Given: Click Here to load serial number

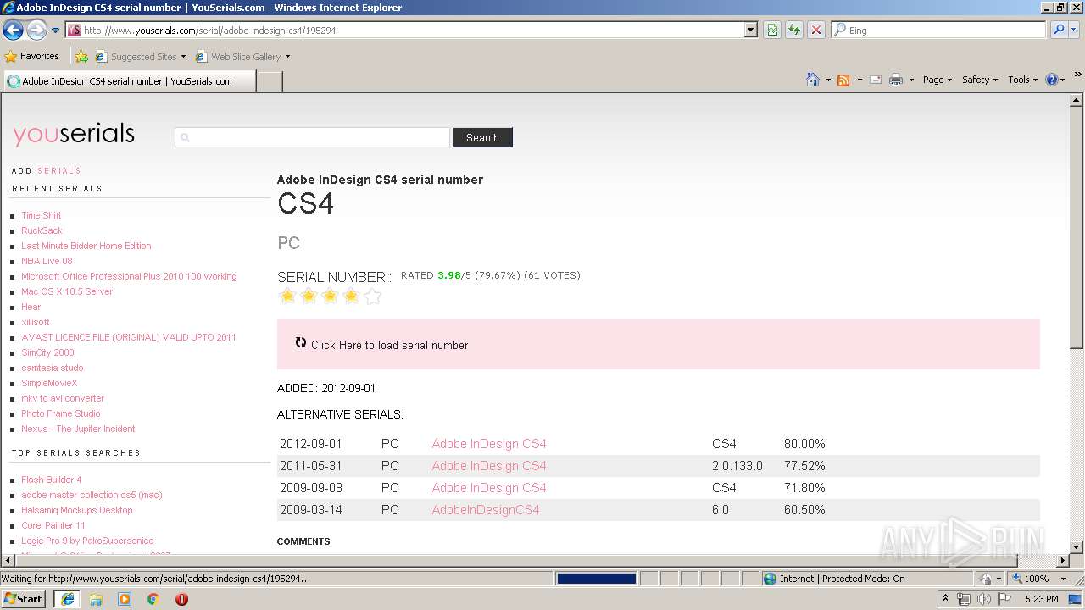Looking at the screenshot, I should (x=389, y=345).
